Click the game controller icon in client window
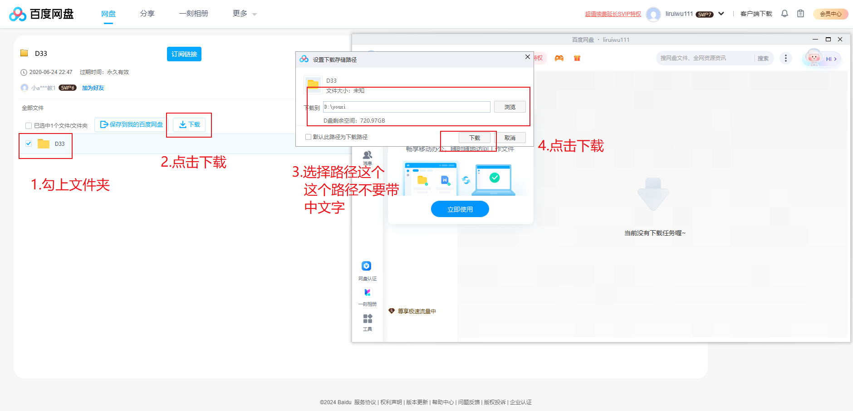853x411 pixels. coord(559,58)
